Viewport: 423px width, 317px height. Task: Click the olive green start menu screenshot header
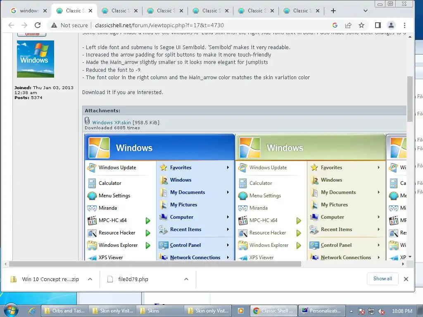tap(311, 147)
